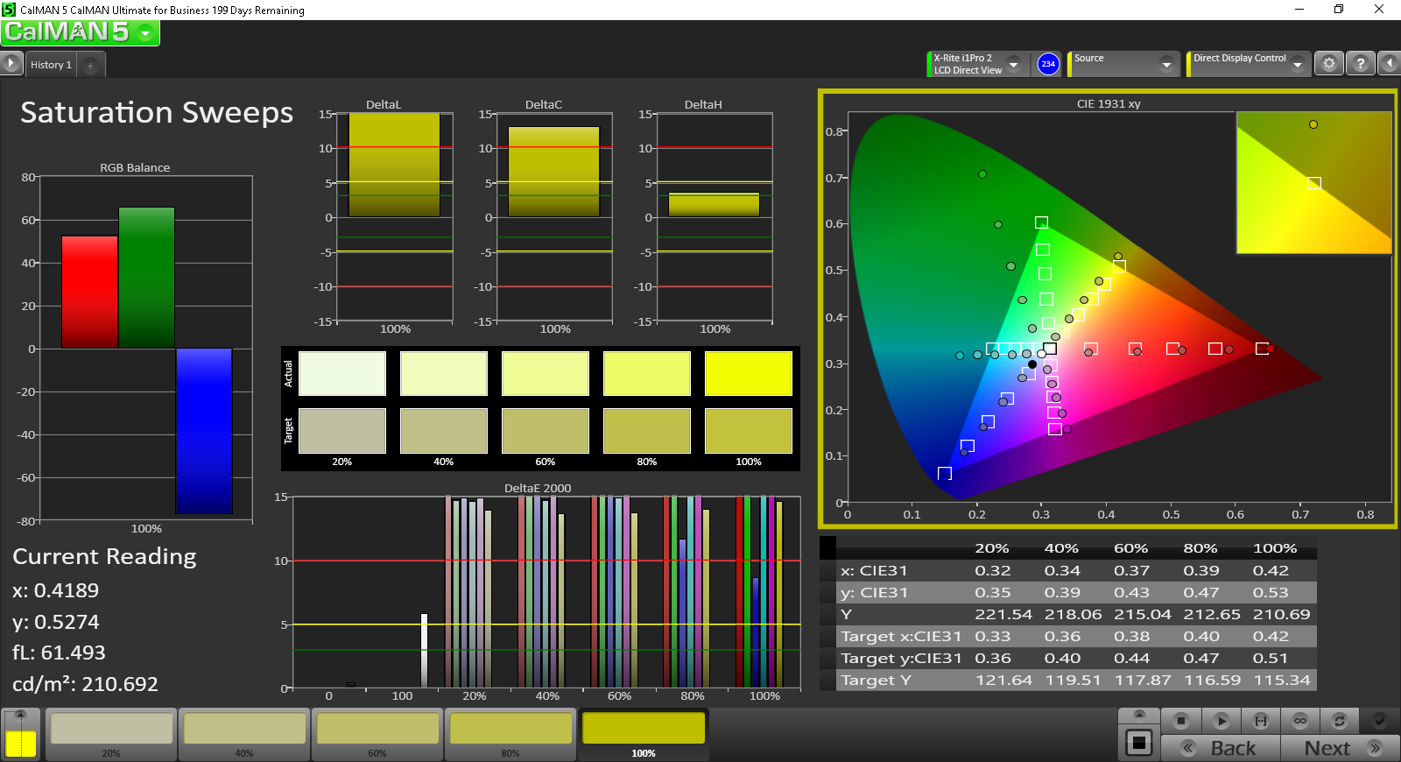Minimize the CalMAN window
The width and height of the screenshot is (1401, 762).
(1299, 10)
